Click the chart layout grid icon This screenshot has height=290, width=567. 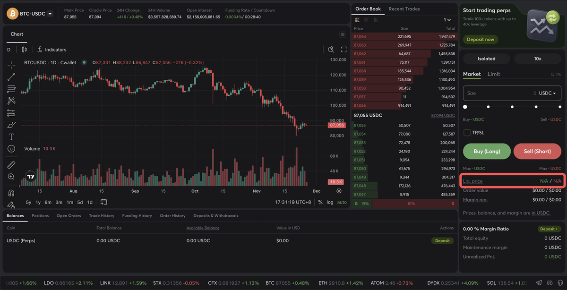[343, 34]
